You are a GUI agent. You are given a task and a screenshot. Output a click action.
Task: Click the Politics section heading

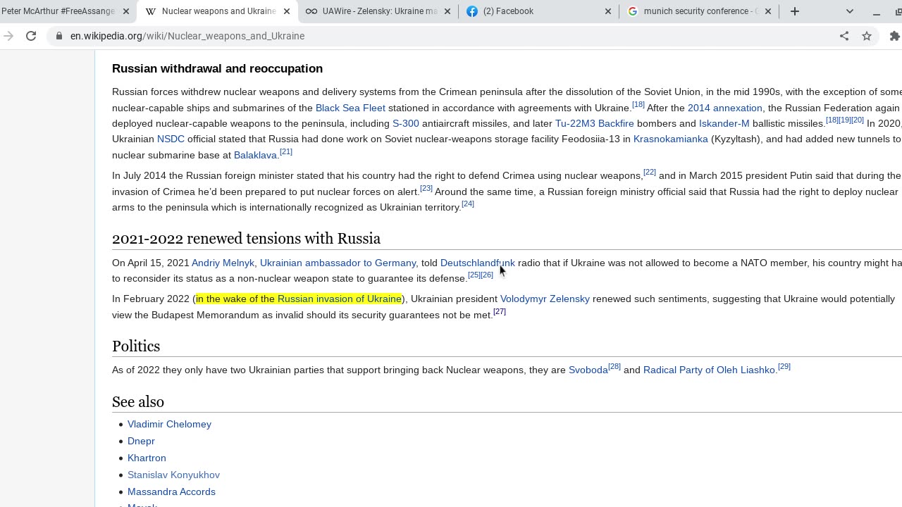(136, 346)
